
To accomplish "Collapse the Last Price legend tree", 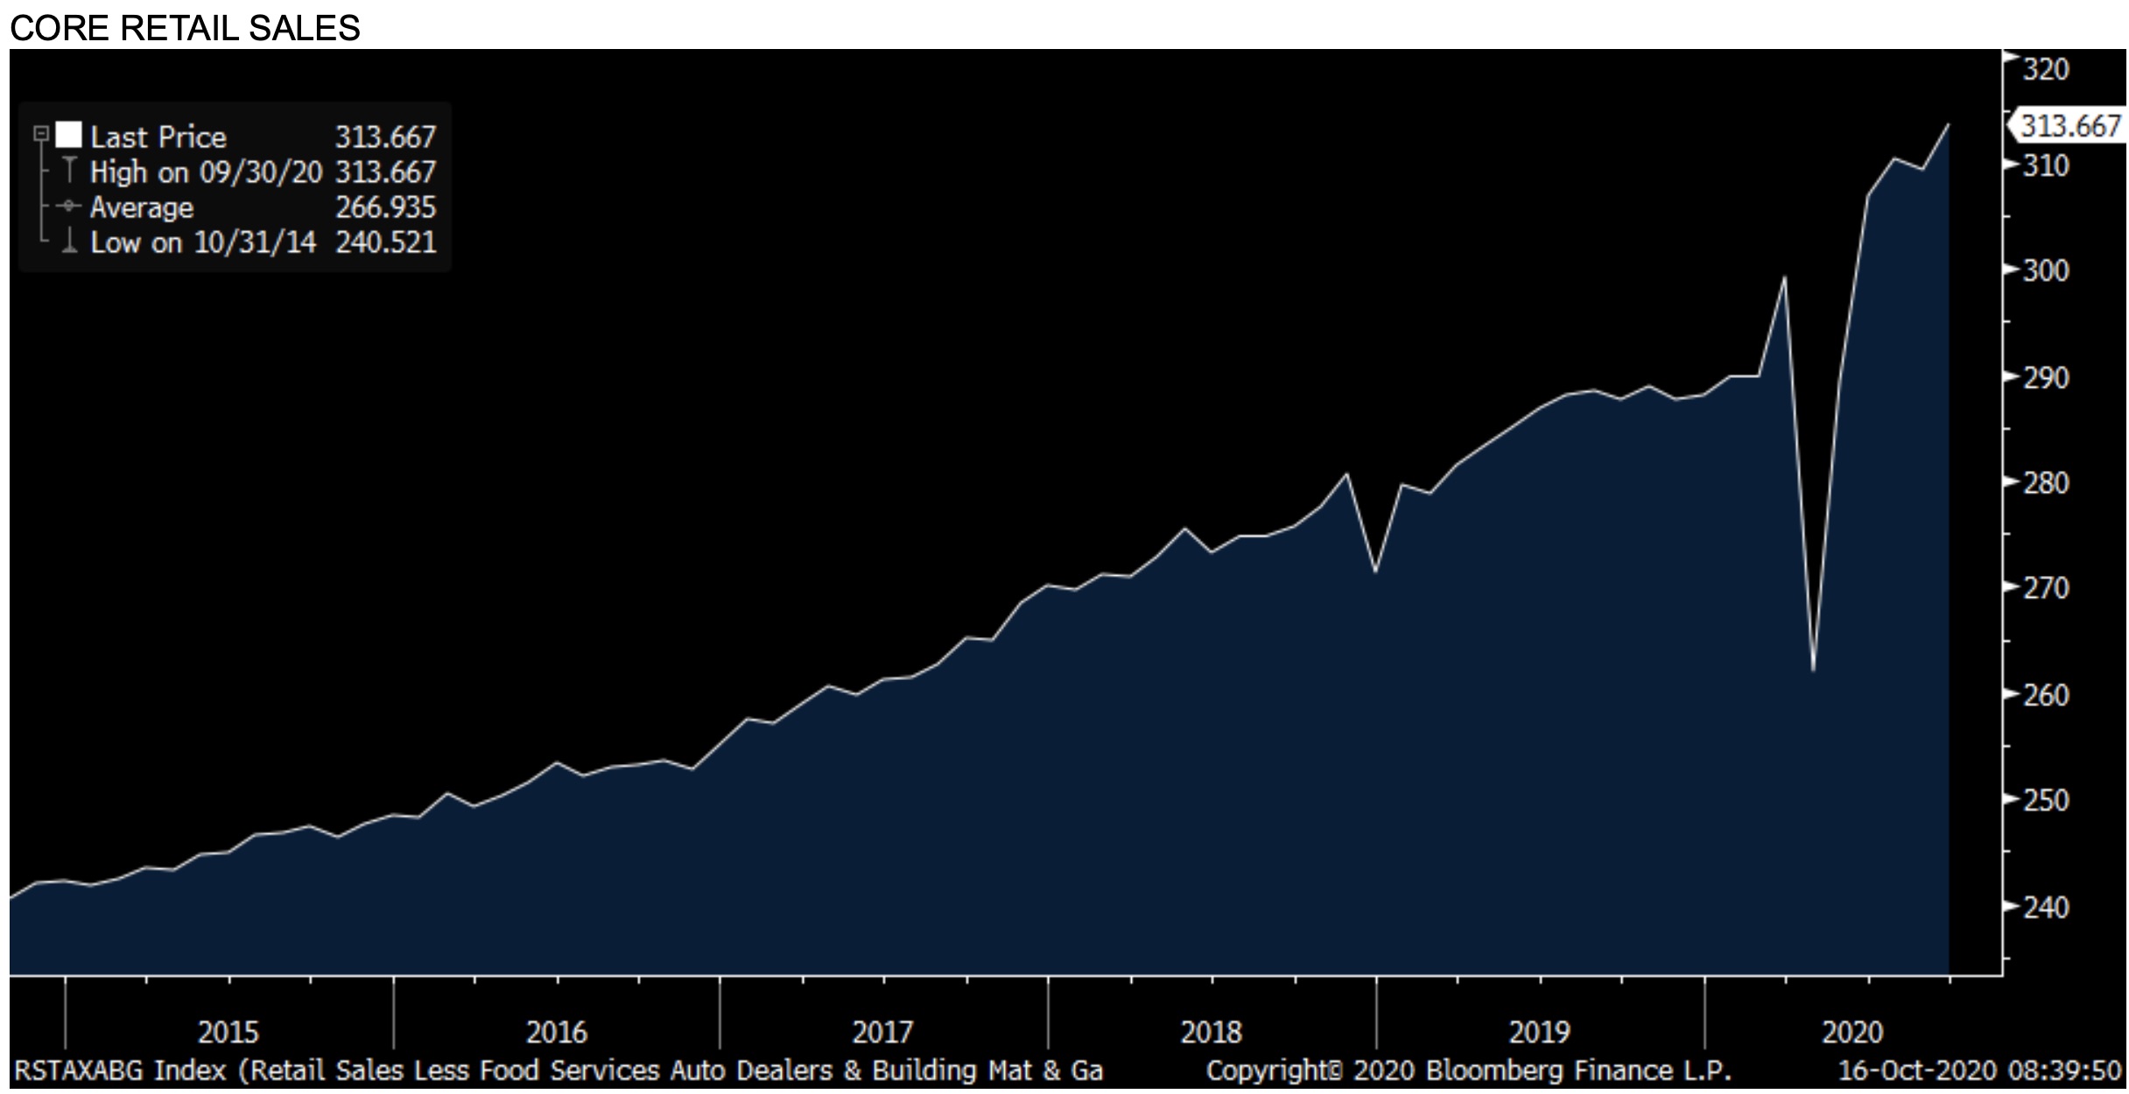I will 40,135.
